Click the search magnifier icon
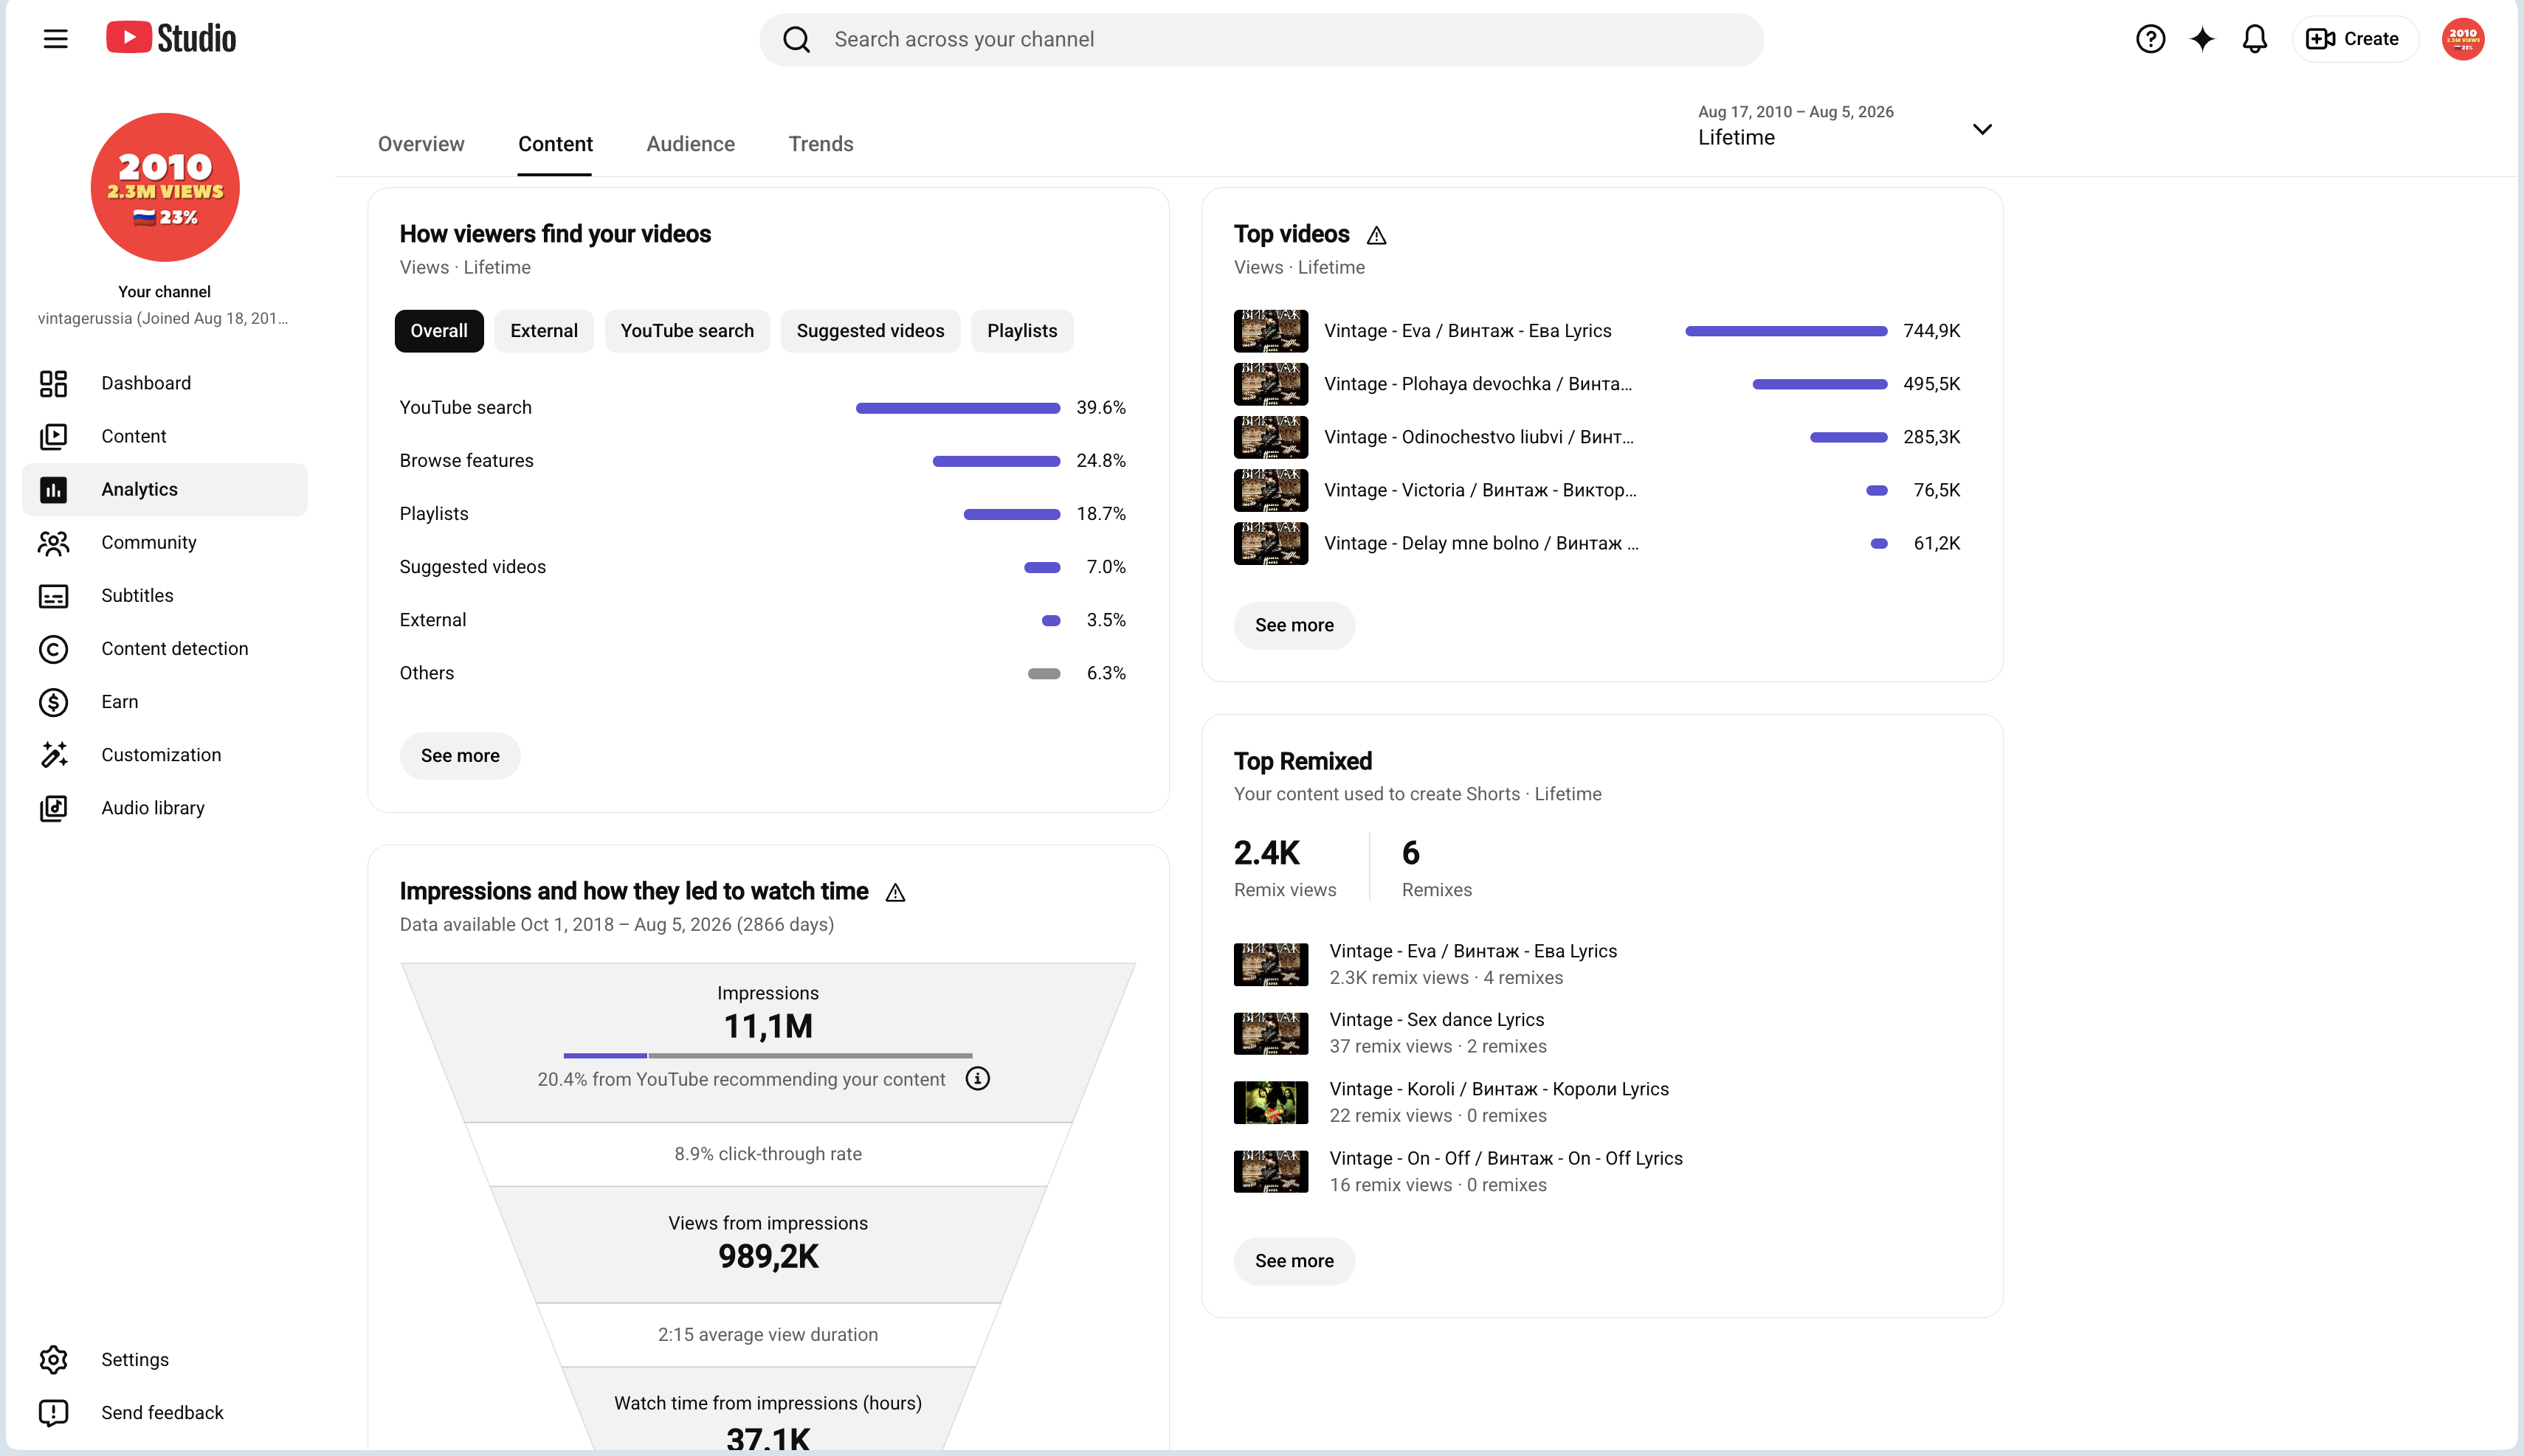This screenshot has width=2524, height=1456. coord(796,39)
